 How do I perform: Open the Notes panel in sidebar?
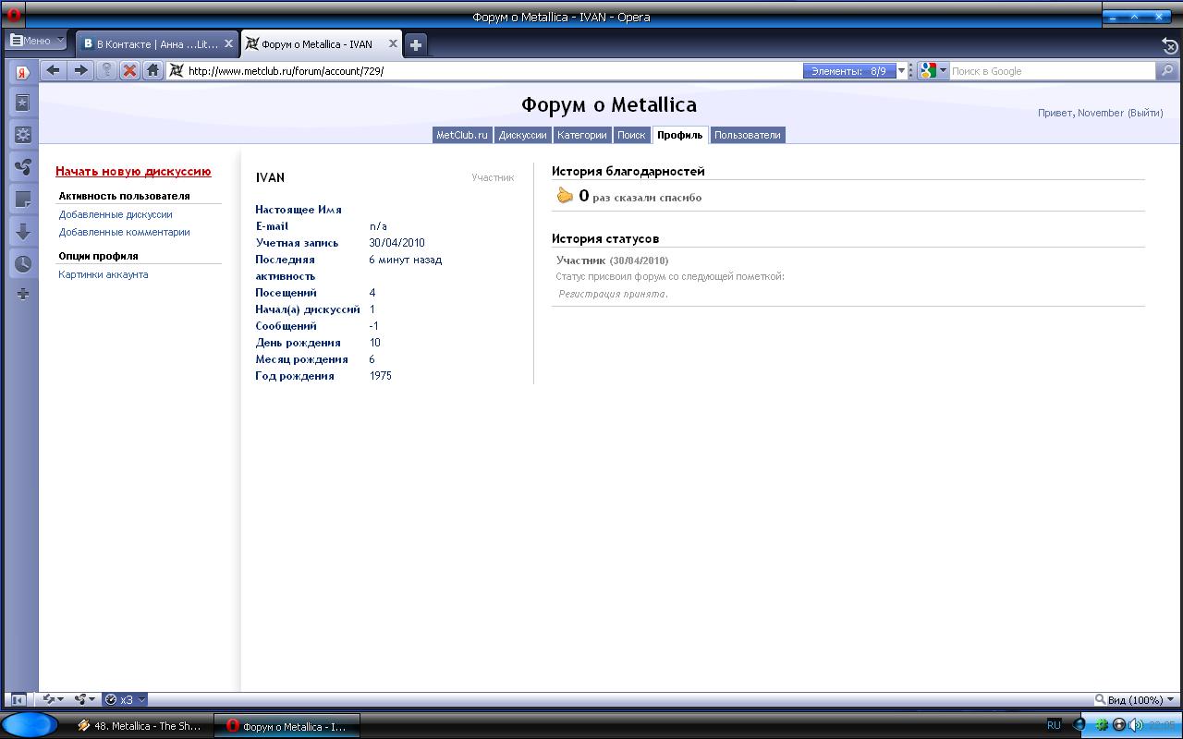23,200
